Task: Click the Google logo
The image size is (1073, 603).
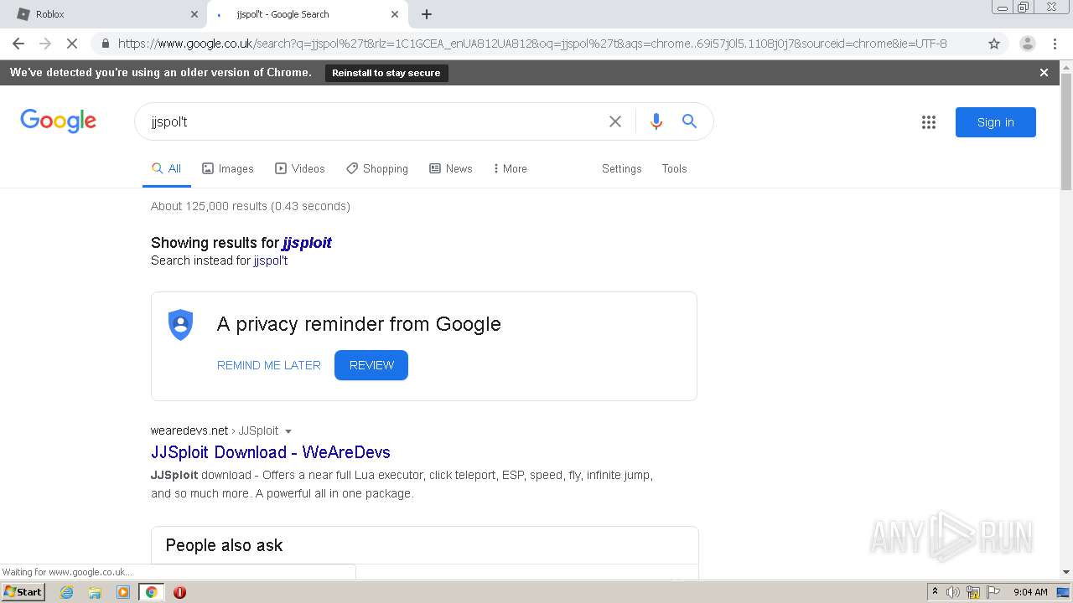Action: point(59,121)
